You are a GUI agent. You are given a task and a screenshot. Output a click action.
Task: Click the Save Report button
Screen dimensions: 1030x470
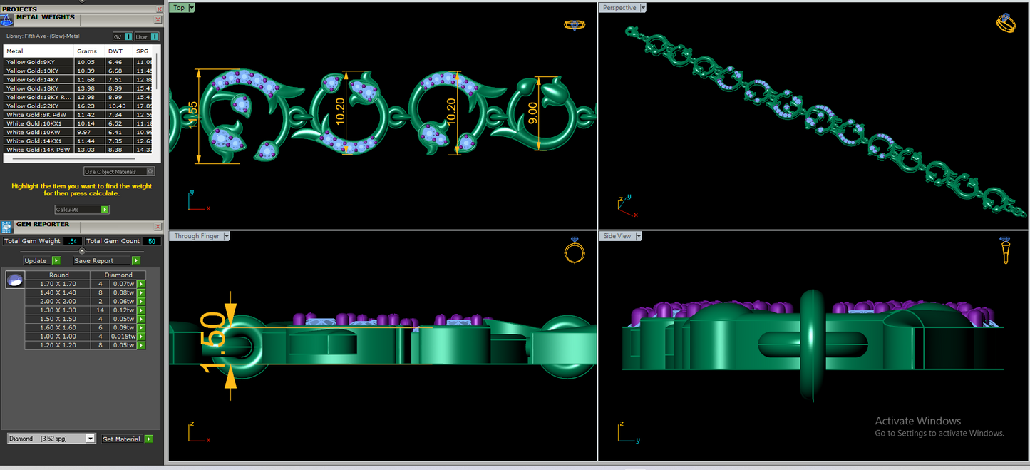pos(106,260)
